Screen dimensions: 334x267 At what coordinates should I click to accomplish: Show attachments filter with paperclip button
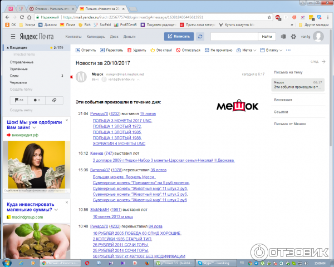coord(54,100)
